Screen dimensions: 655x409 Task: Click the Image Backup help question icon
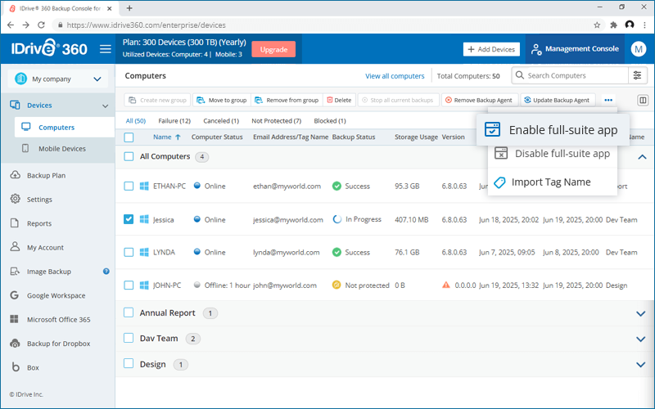coord(106,272)
